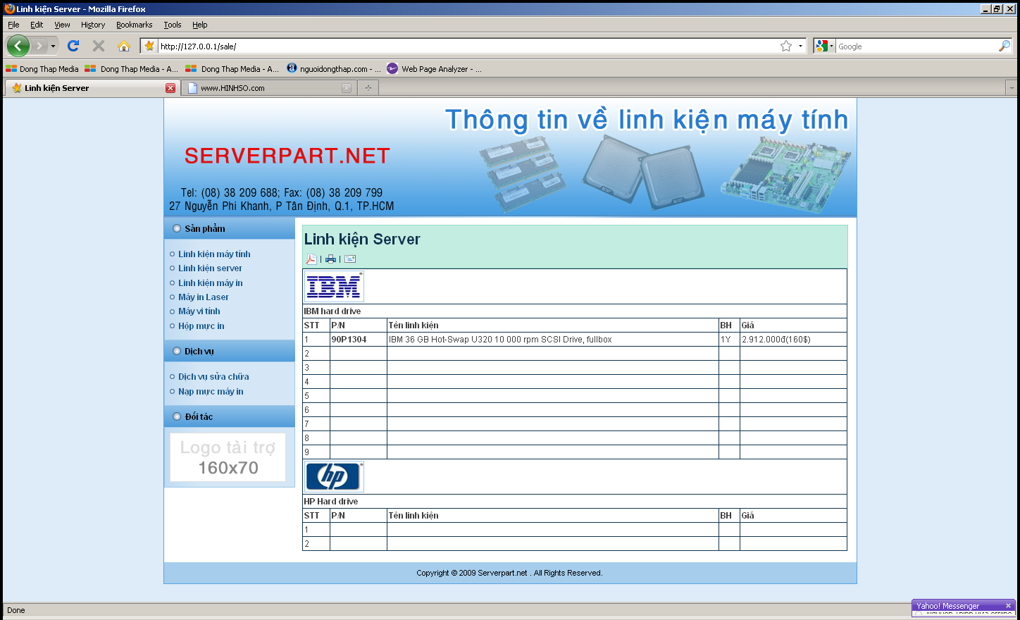Click the Logo tài trợ 160x70 banner
The image size is (1020, 620).
point(228,457)
